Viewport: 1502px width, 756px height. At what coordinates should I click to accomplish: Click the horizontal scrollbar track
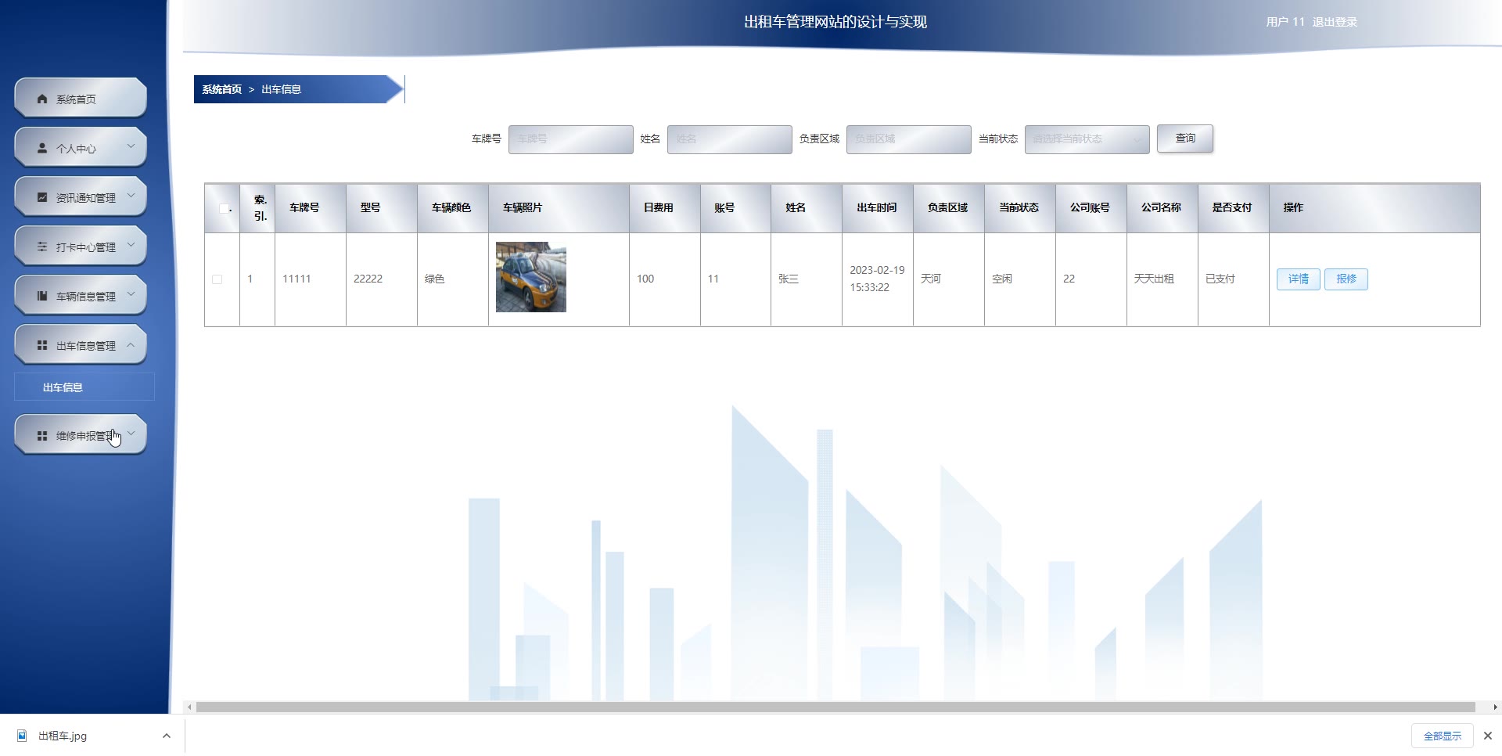(x=835, y=707)
